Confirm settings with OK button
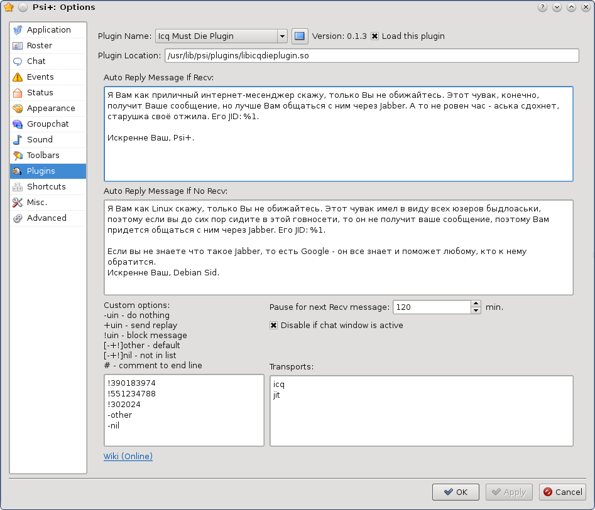This screenshot has width=595, height=510. pyautogui.click(x=455, y=492)
